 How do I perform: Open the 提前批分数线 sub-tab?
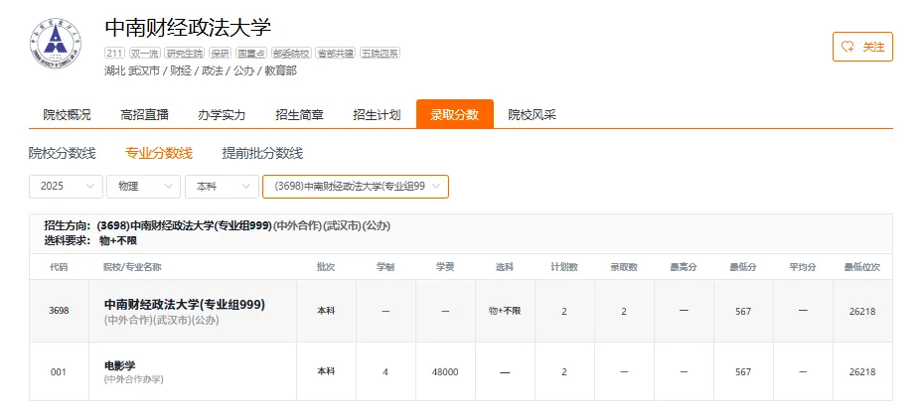point(262,153)
